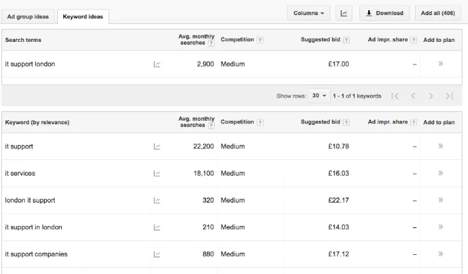This screenshot has width=468, height=274.
Task: Toggle the chart view icon button
Action: point(344,13)
